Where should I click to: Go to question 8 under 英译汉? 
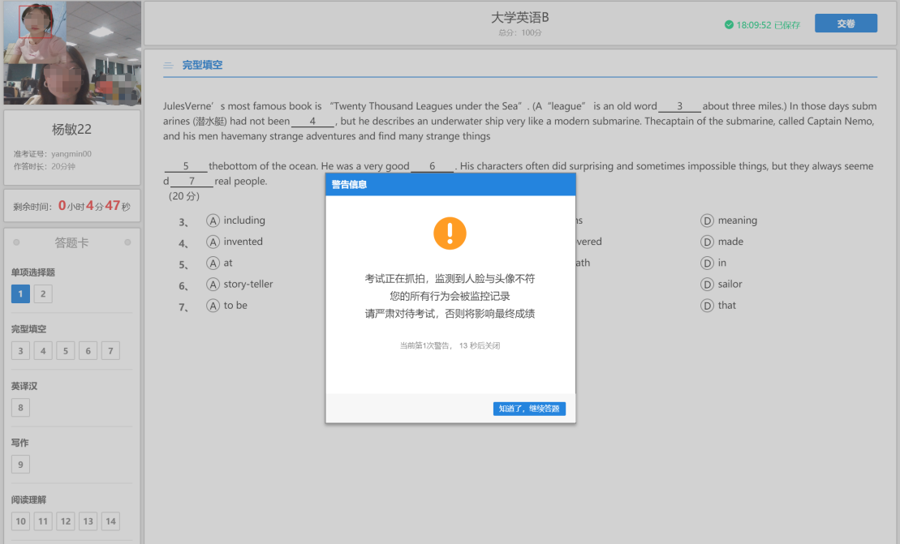(20, 407)
